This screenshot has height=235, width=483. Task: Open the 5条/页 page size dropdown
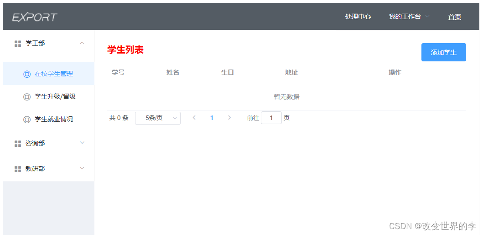tap(158, 118)
